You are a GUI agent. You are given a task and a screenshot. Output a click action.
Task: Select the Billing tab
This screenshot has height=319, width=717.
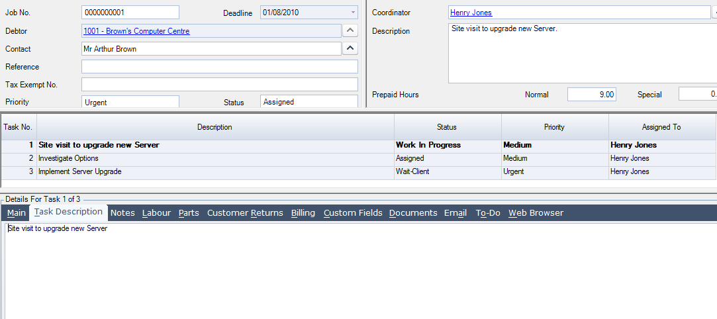303,213
